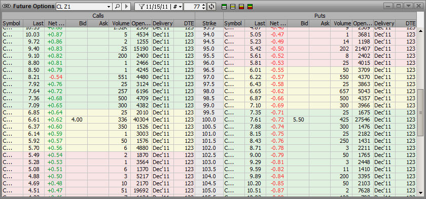The width and height of the screenshot is (426, 199).
Task: Click the puts last price 7.61
Action: pos(256,120)
